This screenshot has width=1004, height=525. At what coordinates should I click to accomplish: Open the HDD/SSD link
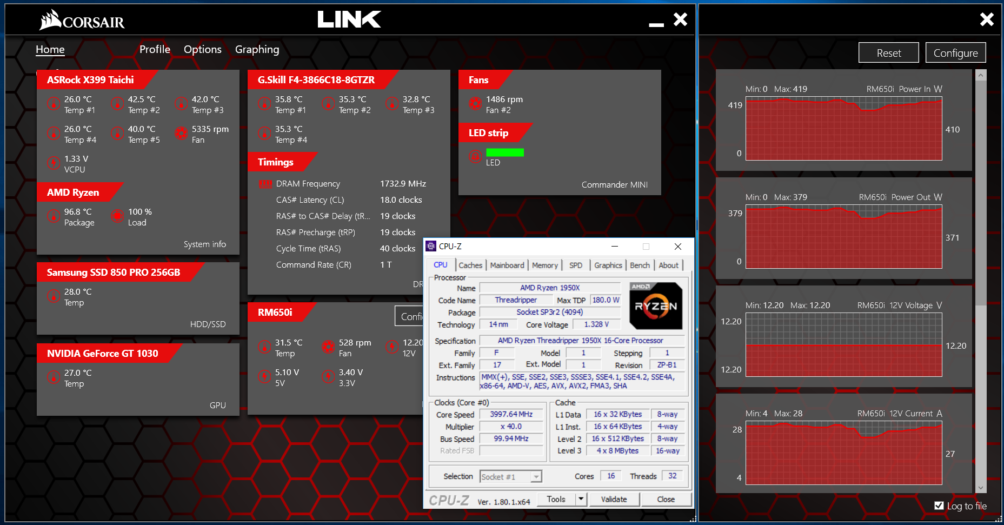(x=208, y=324)
